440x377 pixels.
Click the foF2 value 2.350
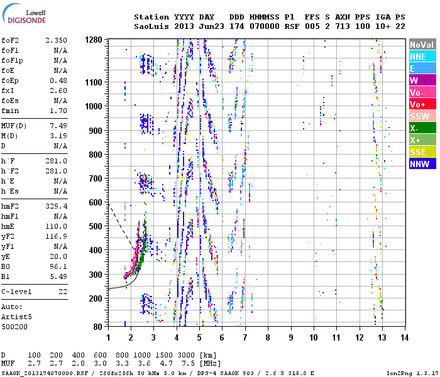pos(56,40)
